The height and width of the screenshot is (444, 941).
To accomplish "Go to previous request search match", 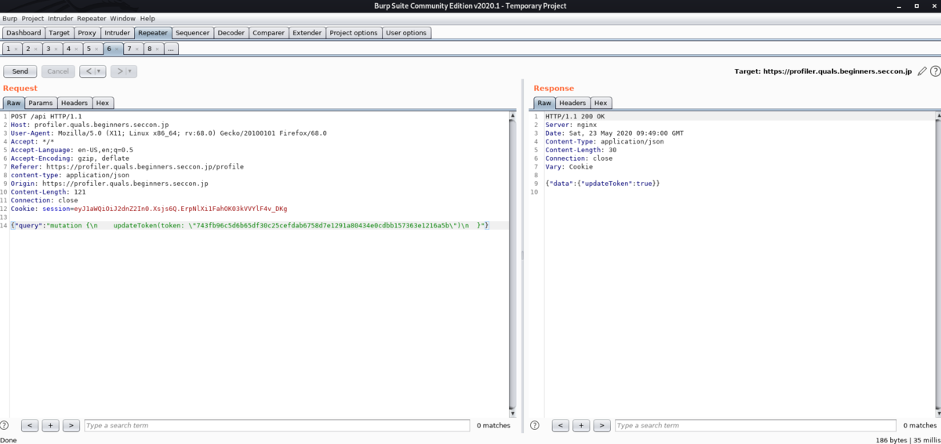I will (x=30, y=425).
